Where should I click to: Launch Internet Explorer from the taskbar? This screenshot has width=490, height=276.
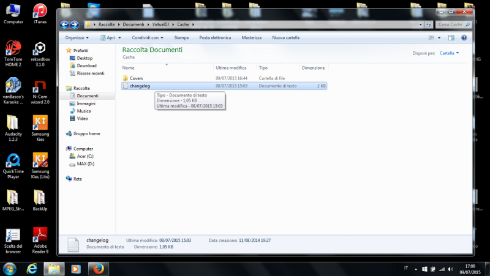[x=32, y=269]
